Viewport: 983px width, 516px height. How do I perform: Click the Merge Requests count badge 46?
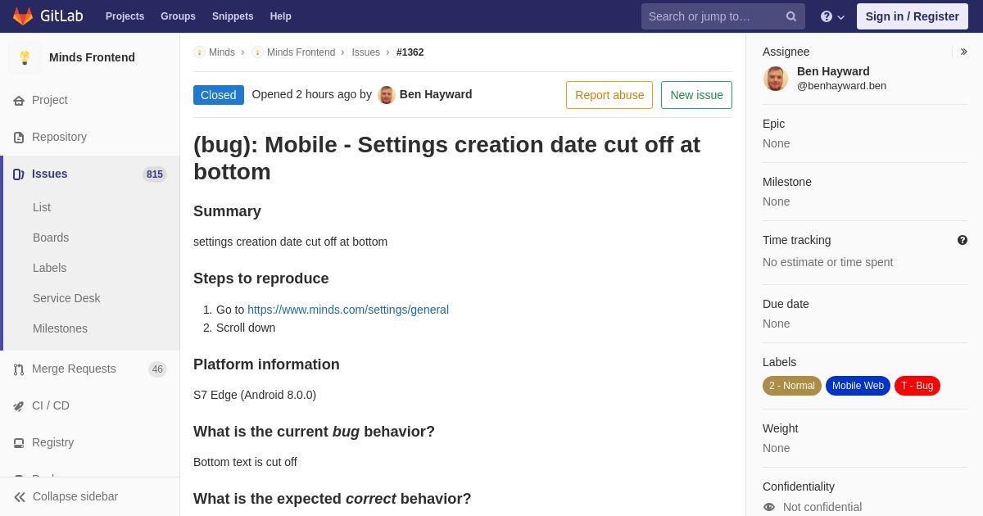[x=157, y=369]
